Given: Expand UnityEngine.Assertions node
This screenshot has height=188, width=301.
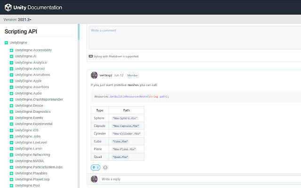Looking at the screenshot, I should click(11, 87).
